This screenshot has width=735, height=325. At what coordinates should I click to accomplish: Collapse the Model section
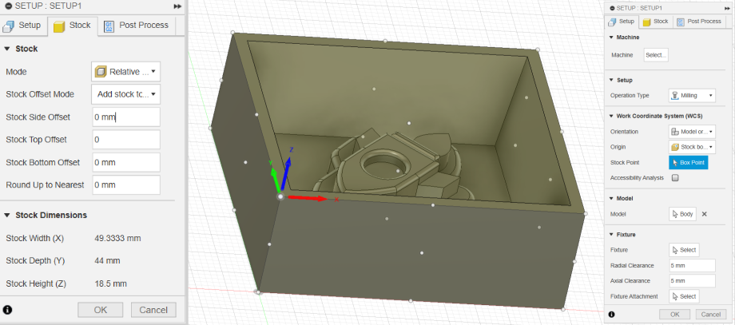(611, 199)
